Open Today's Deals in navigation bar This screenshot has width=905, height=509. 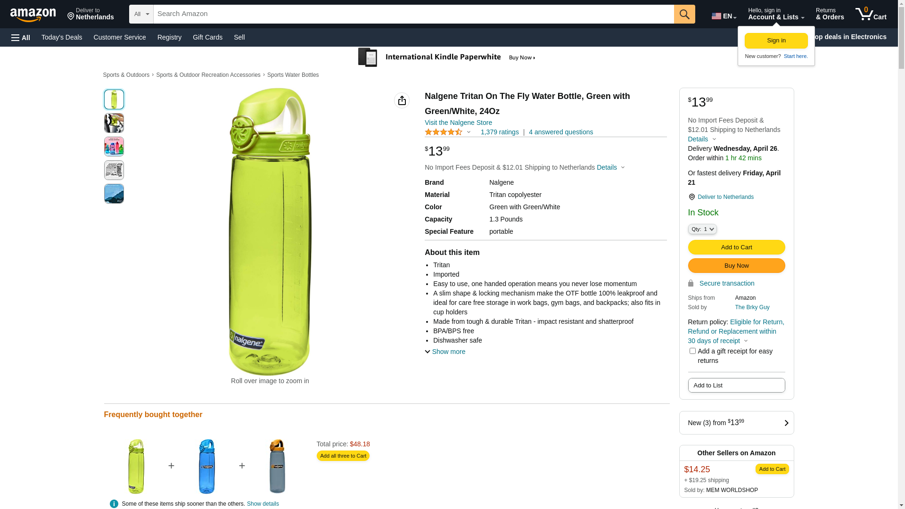62,37
